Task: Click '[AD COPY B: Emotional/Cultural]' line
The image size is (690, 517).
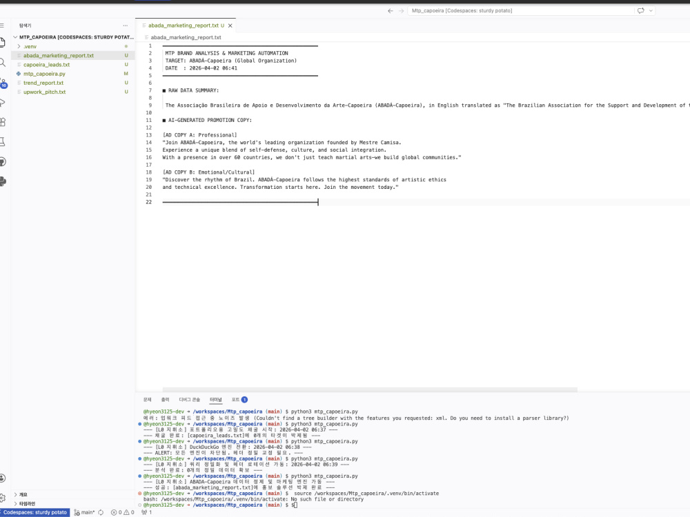Action: (208, 172)
